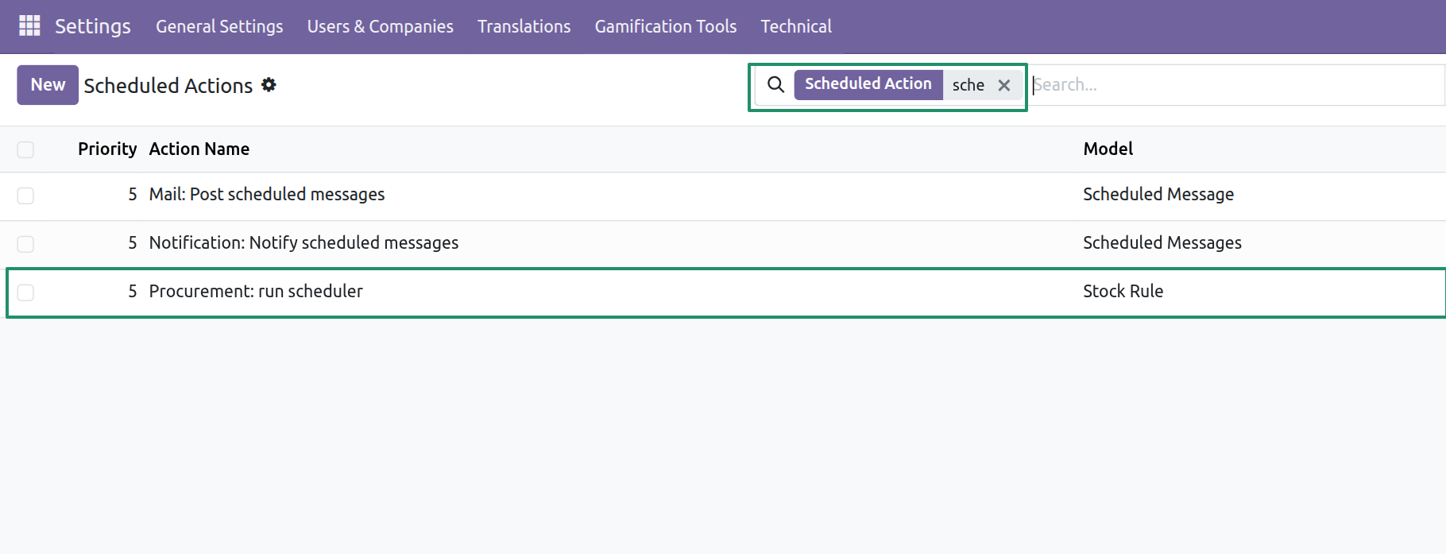1446x554 pixels.
Task: Open Technical menu
Action: (796, 26)
